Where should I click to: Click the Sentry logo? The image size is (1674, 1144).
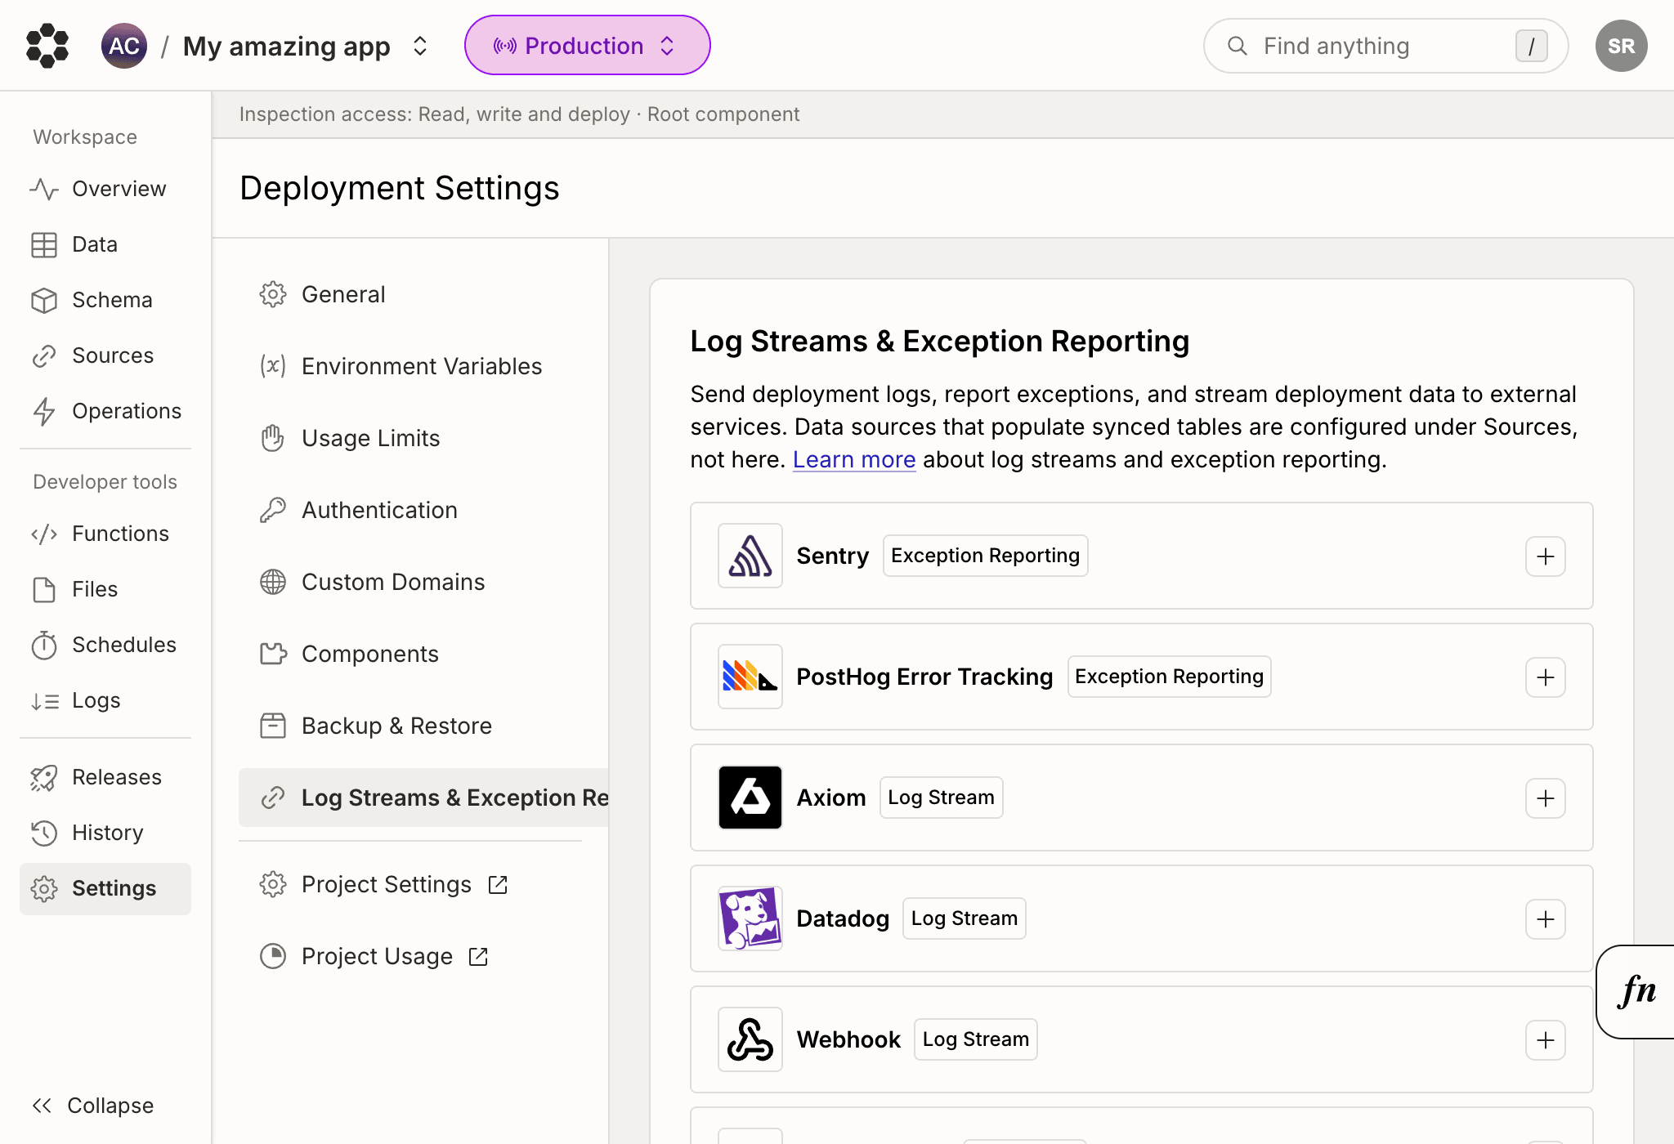pyautogui.click(x=750, y=556)
